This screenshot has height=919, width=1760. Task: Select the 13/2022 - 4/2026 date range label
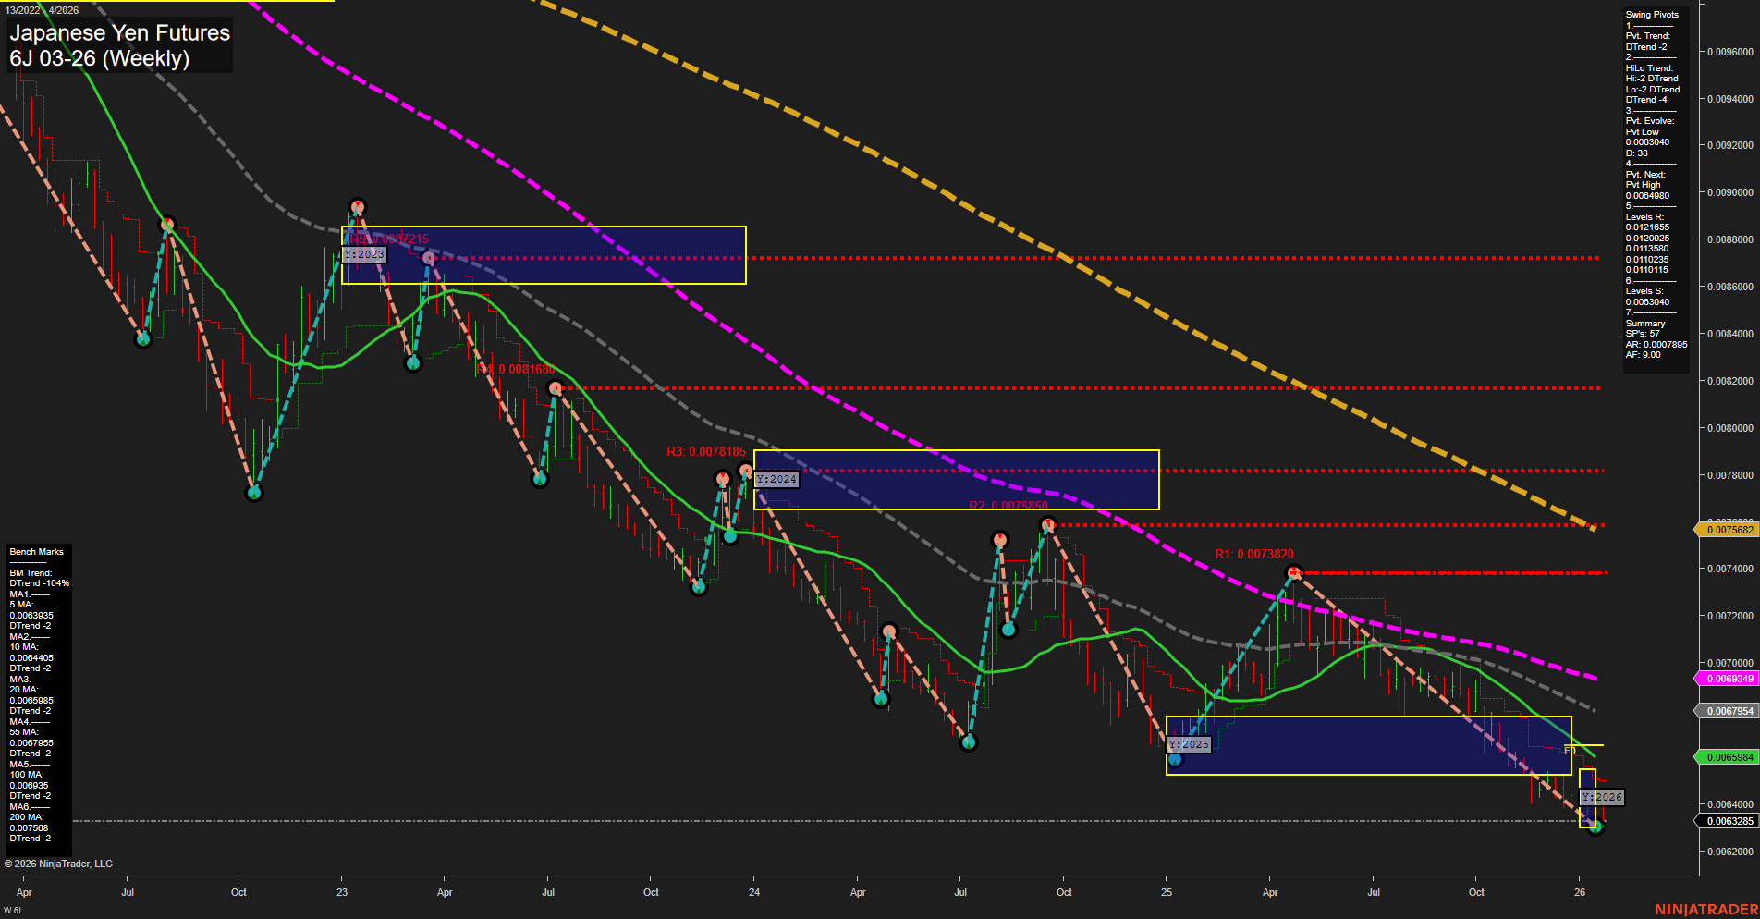click(44, 10)
